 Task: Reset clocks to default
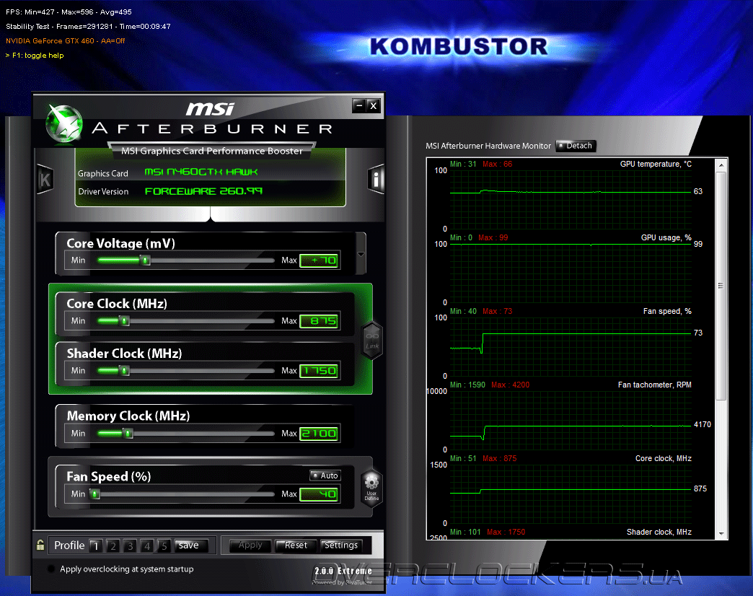[x=295, y=545]
